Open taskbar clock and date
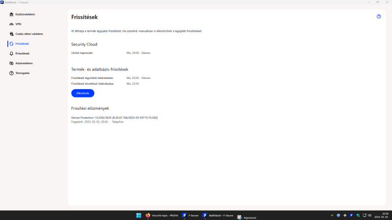 pyautogui.click(x=382, y=215)
